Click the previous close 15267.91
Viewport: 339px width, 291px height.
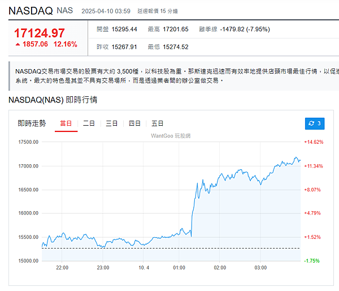point(124,47)
